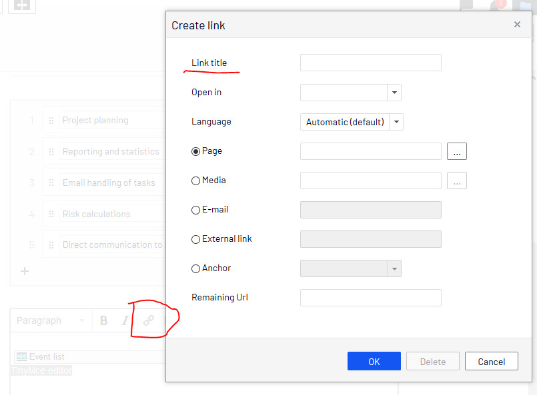Click the plus icon below the list

(x=25, y=271)
